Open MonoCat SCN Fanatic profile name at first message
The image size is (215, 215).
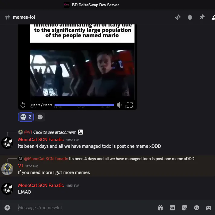41,139
